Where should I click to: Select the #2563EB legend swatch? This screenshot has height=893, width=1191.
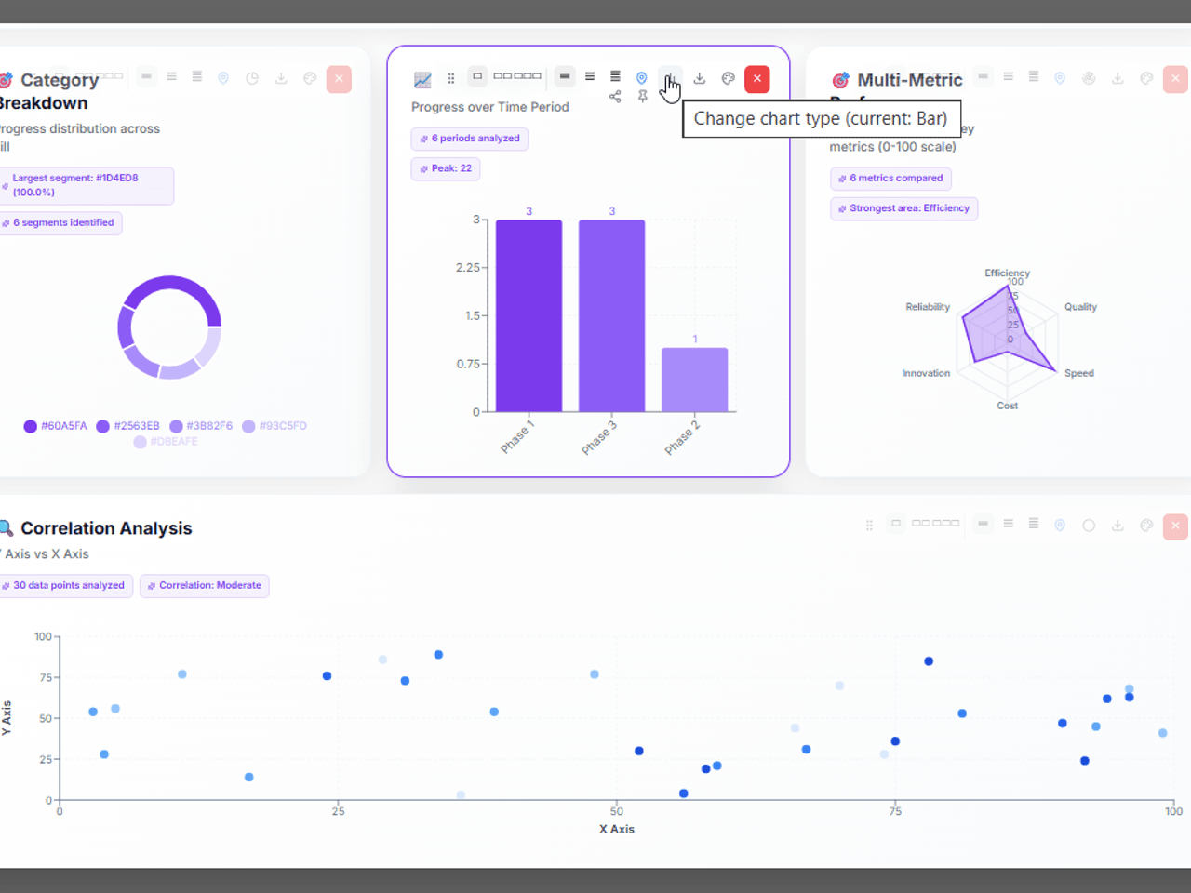[102, 426]
